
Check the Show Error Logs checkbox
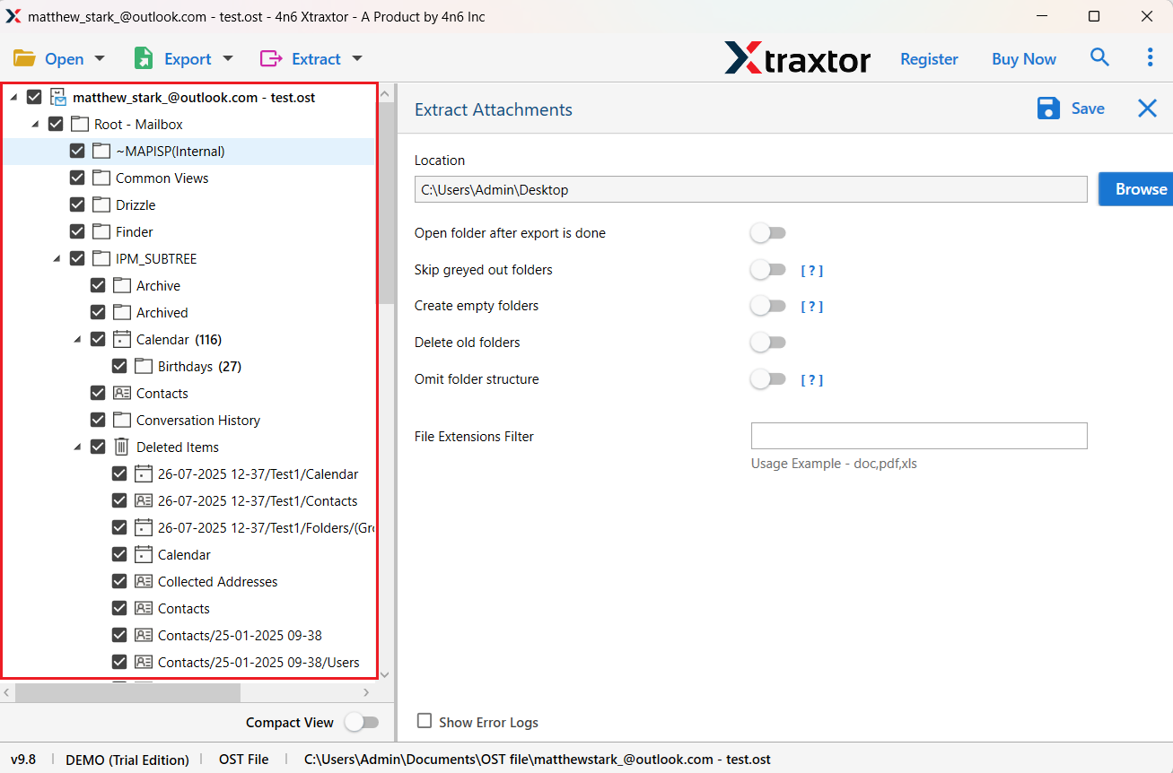click(x=425, y=721)
